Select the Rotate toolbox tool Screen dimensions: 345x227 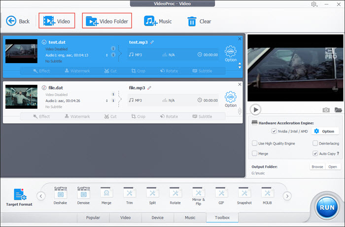point(175,195)
